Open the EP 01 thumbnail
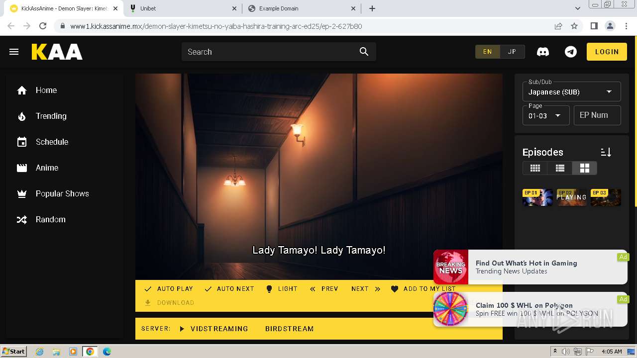The image size is (637, 358). tap(537, 197)
